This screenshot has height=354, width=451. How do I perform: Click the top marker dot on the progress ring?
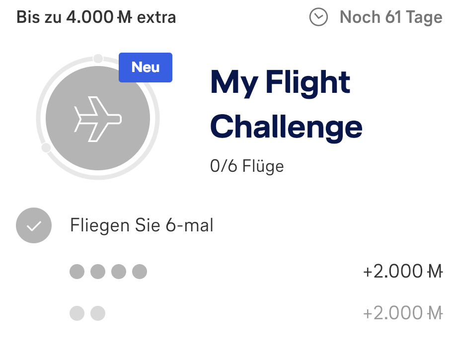point(98,58)
